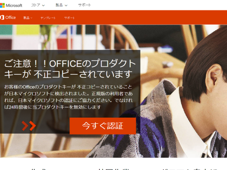The width and height of the screenshot is (227, 170).
Task: Click the four-color Microsoft logo icon
Action: point(2,5)
